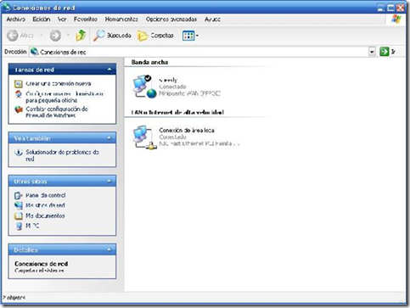This screenshot has width=410, height=308.
Task: Open Mi PC link
Action: (32, 226)
